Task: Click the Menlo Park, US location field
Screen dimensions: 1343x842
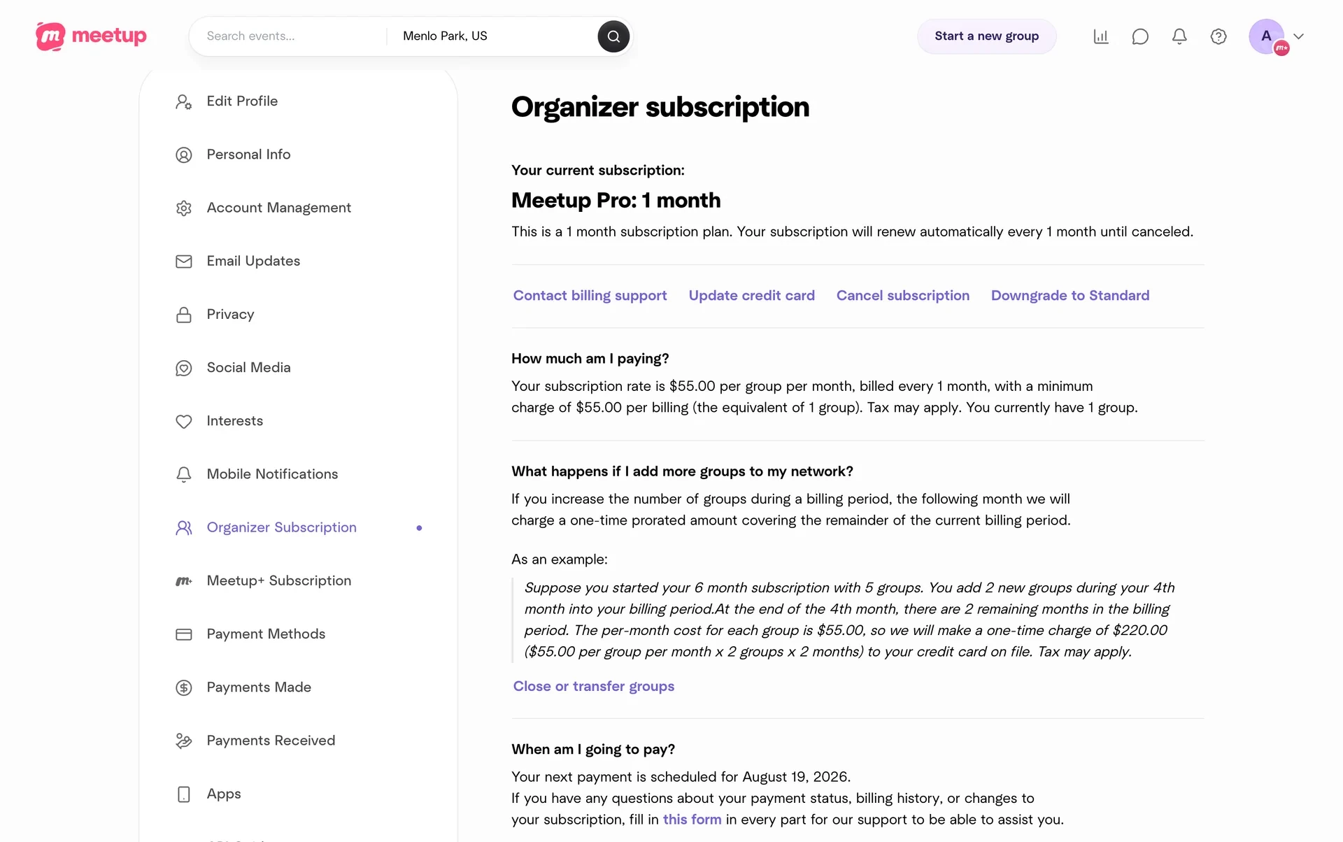Action: (x=494, y=36)
